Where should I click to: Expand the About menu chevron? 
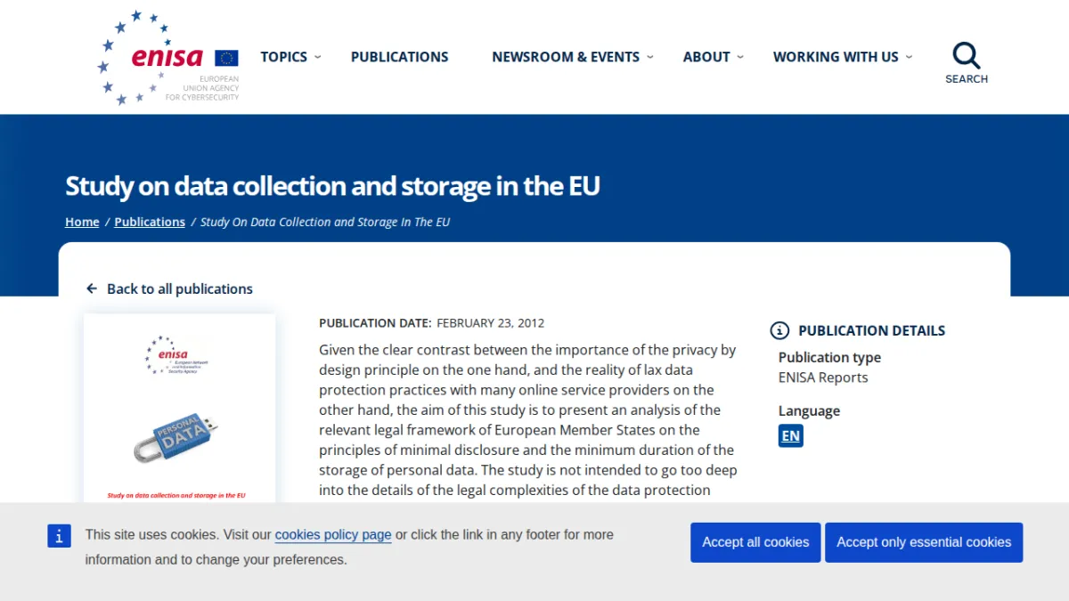(x=740, y=57)
